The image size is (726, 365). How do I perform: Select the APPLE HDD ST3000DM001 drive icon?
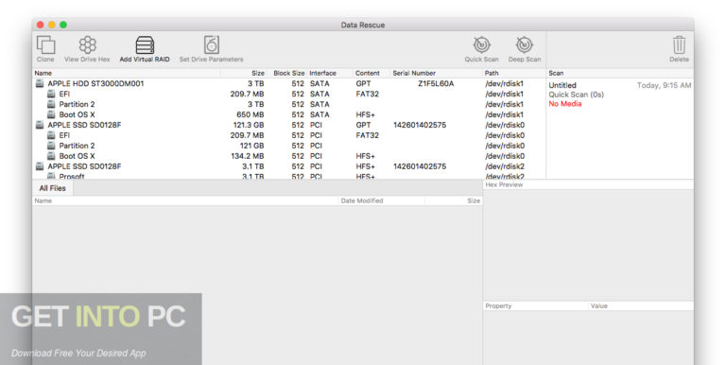pyautogui.click(x=40, y=83)
